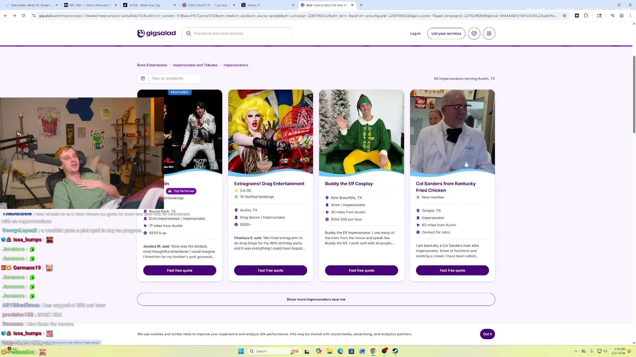
Task: Click the Extragrams drag queen photo
Action: [x=270, y=131]
